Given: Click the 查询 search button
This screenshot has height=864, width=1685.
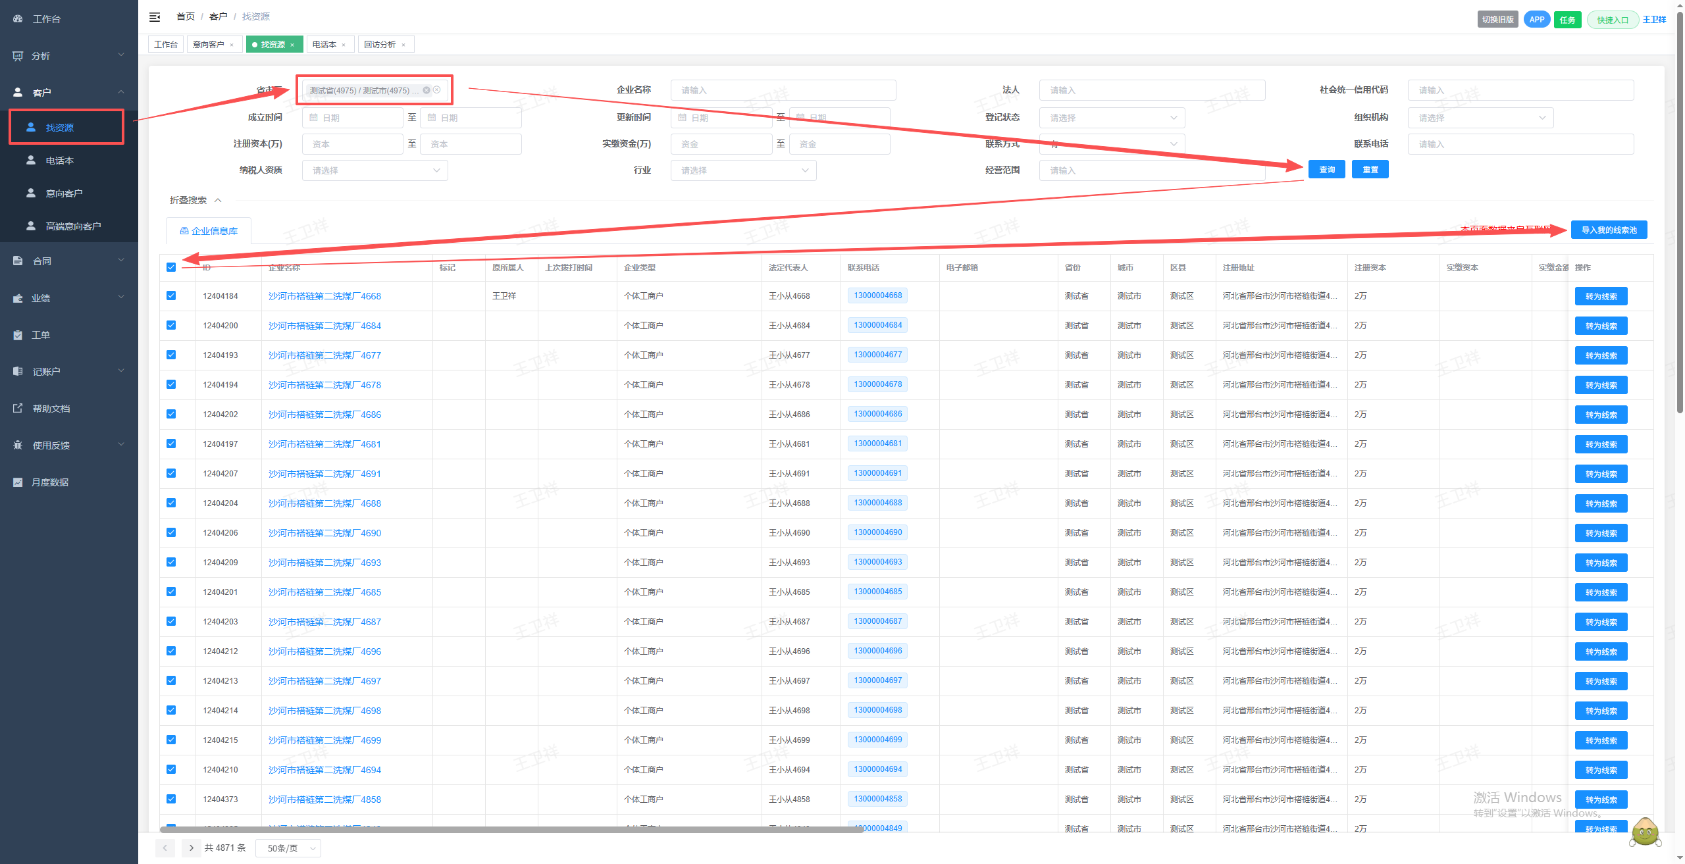Looking at the screenshot, I should pyautogui.click(x=1327, y=170).
